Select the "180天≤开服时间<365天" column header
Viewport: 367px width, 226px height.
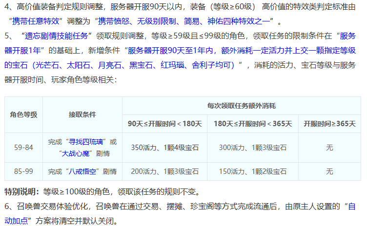tap(252, 124)
